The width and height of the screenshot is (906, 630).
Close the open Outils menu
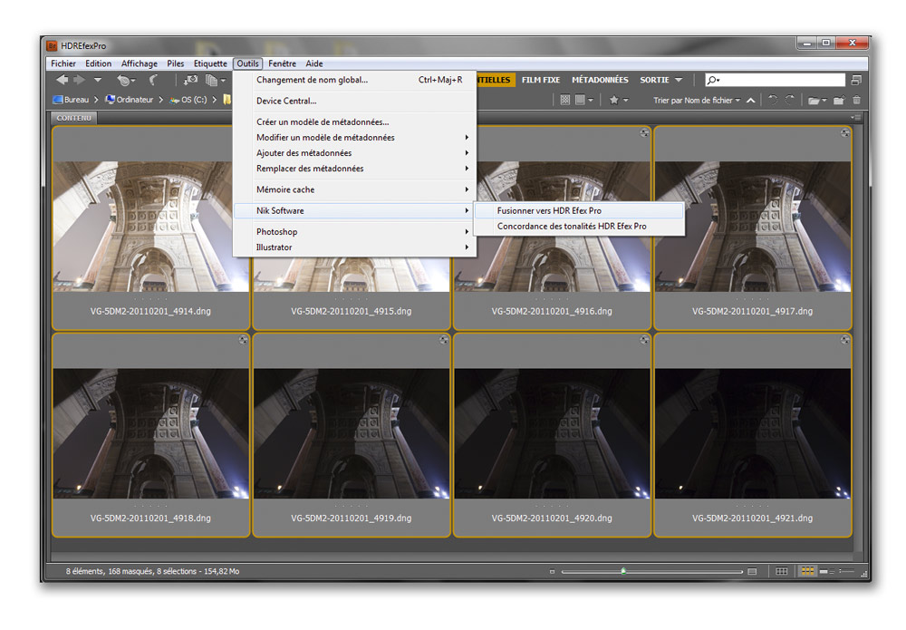pos(248,63)
